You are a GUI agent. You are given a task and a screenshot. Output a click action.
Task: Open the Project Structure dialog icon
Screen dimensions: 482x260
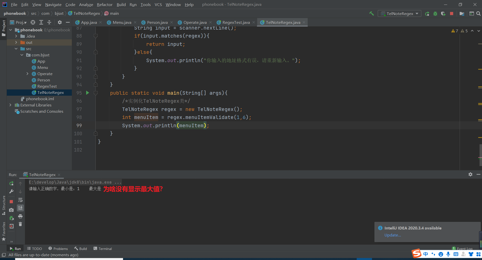pos(462,14)
